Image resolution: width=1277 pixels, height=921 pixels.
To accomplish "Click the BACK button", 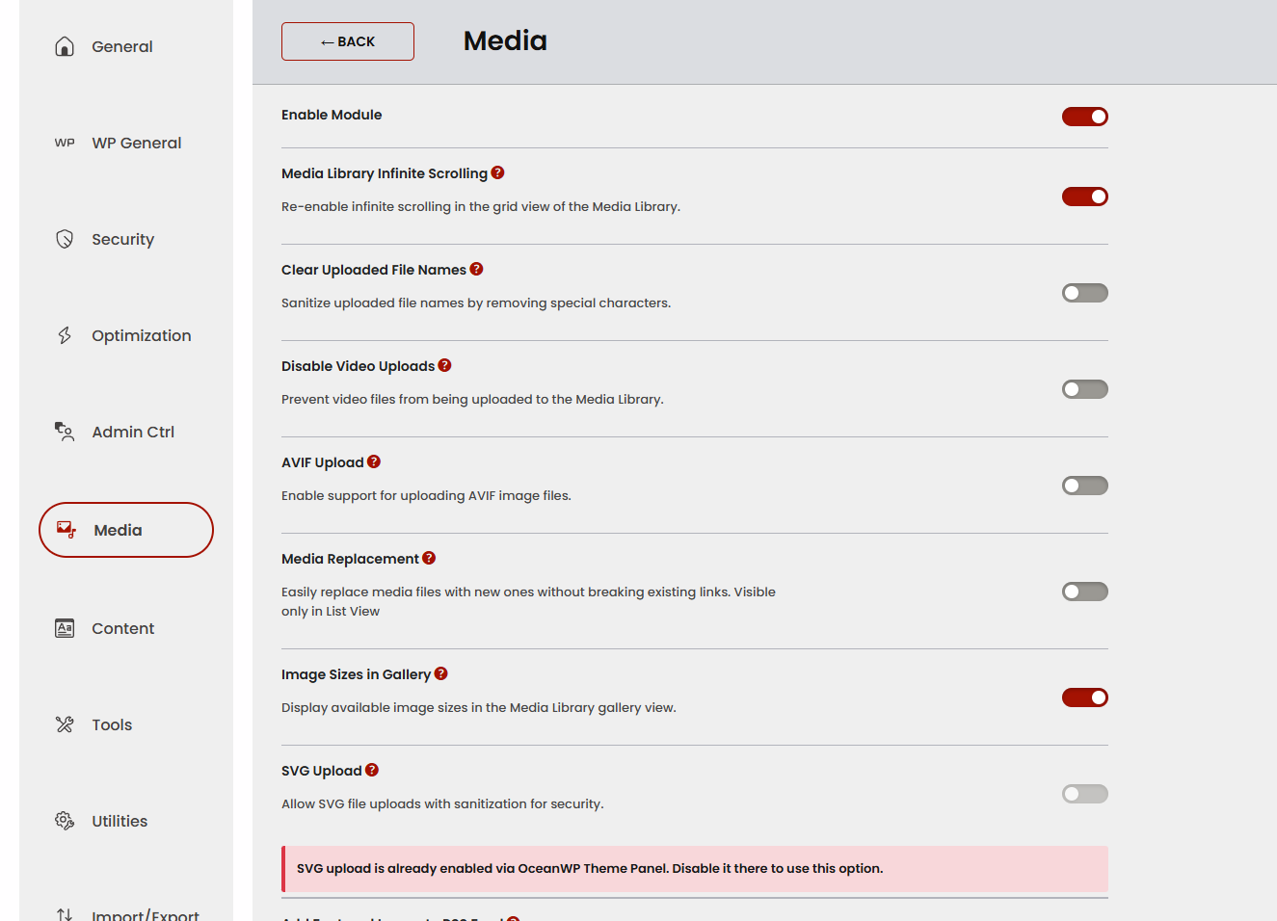I will (347, 40).
